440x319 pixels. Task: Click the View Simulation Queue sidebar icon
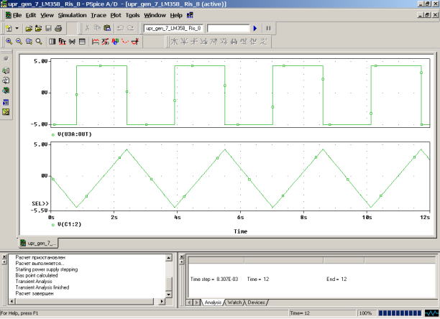[6, 91]
